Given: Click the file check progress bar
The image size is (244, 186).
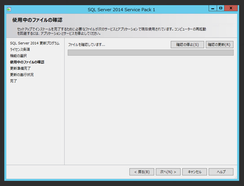Looking at the screenshot, I should point(150,52).
